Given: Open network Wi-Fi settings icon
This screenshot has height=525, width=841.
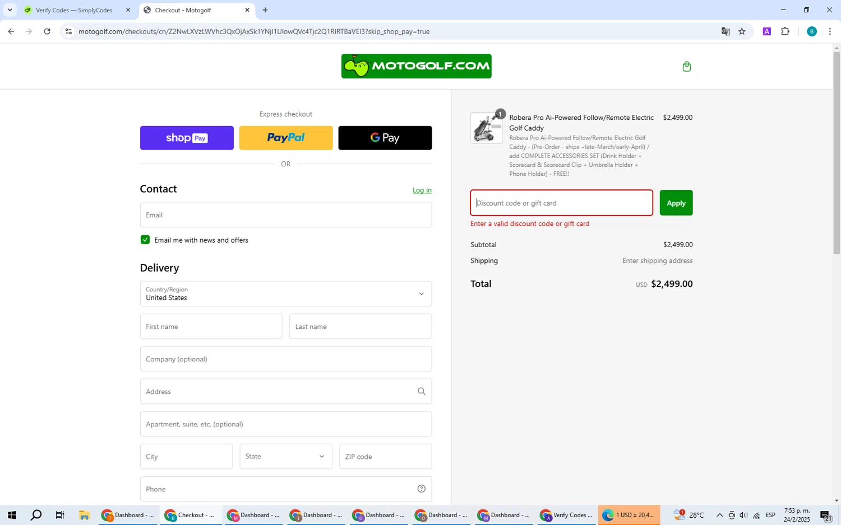Looking at the screenshot, I should (x=756, y=515).
